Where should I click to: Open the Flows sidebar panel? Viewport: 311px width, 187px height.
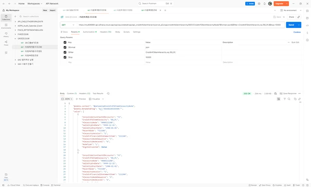coord(6,43)
